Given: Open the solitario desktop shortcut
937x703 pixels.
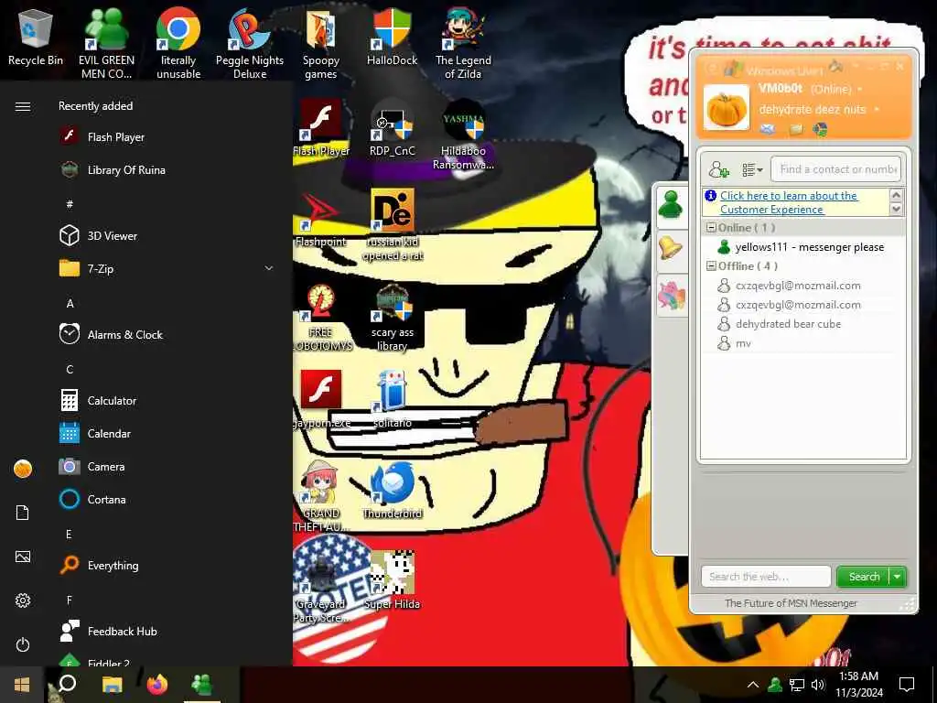Looking at the screenshot, I should (x=392, y=399).
